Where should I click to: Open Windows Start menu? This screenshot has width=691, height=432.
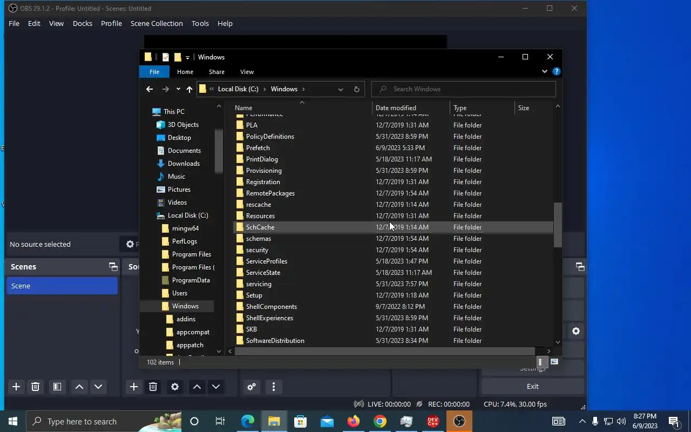click(x=13, y=421)
